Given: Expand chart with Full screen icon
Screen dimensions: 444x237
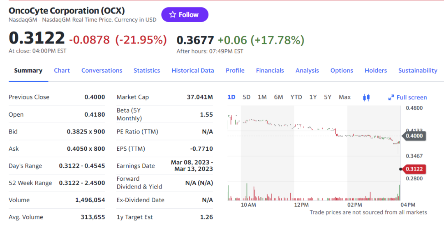Looking at the screenshot, I should coord(407,97).
